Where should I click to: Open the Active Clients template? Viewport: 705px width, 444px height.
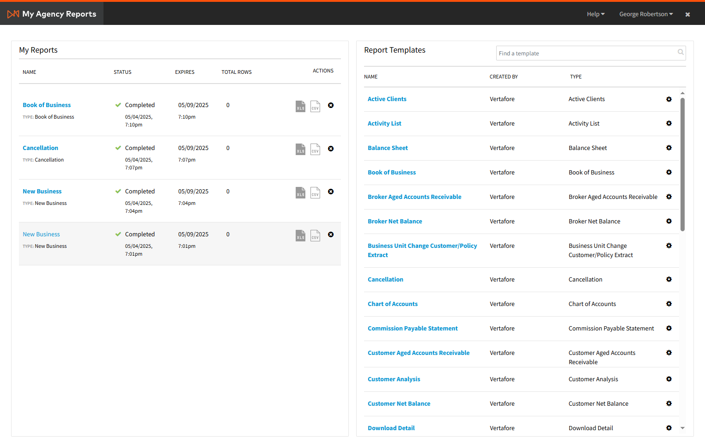pyautogui.click(x=387, y=99)
